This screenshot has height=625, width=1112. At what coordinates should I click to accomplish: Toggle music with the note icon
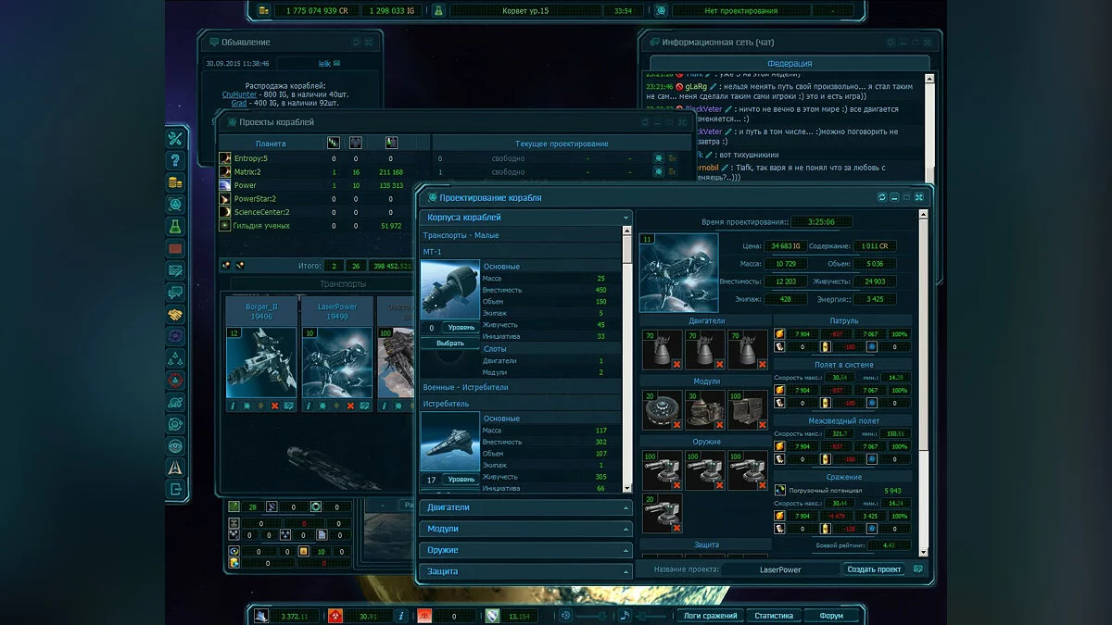tap(625, 615)
